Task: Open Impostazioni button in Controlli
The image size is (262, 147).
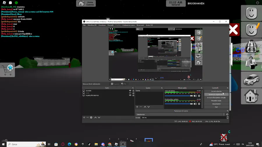Action: point(216,104)
